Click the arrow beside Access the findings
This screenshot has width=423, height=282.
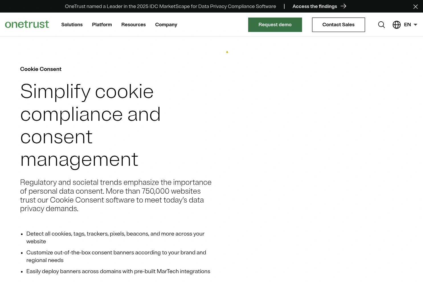[x=343, y=6]
